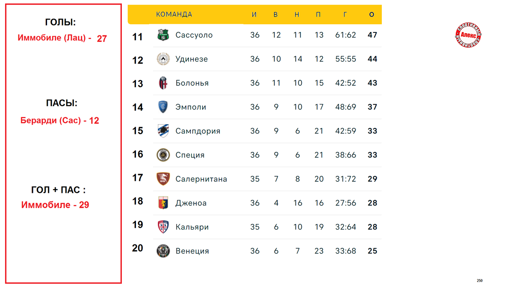Click the Cagliari team logo
Screen dimensions: 513x288
pos(163,227)
